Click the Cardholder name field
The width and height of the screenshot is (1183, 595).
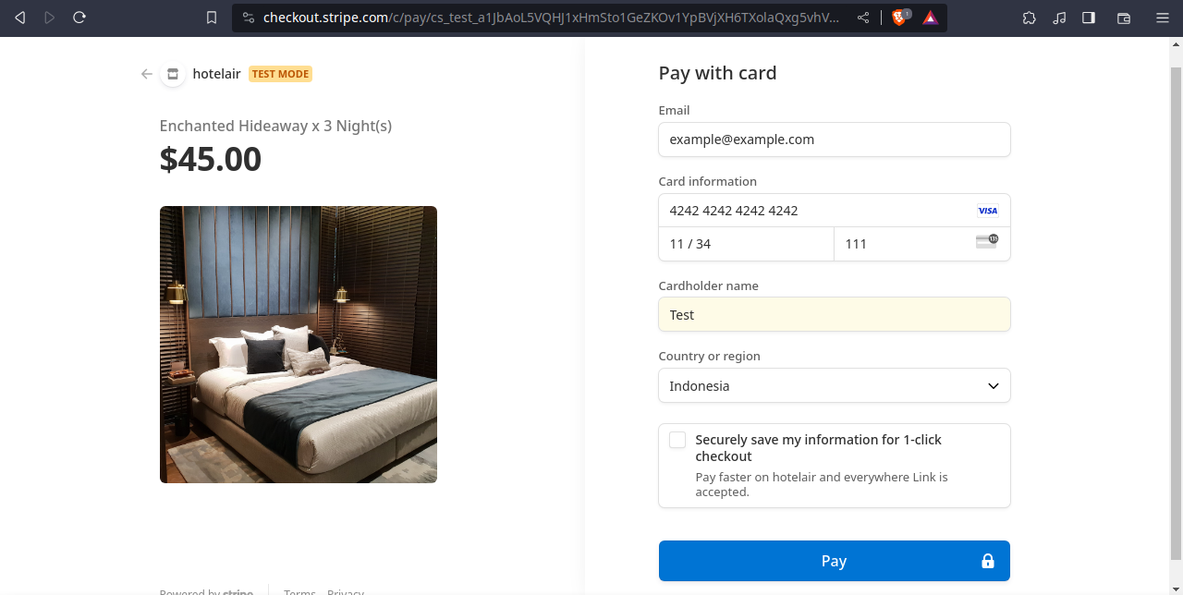click(x=834, y=315)
